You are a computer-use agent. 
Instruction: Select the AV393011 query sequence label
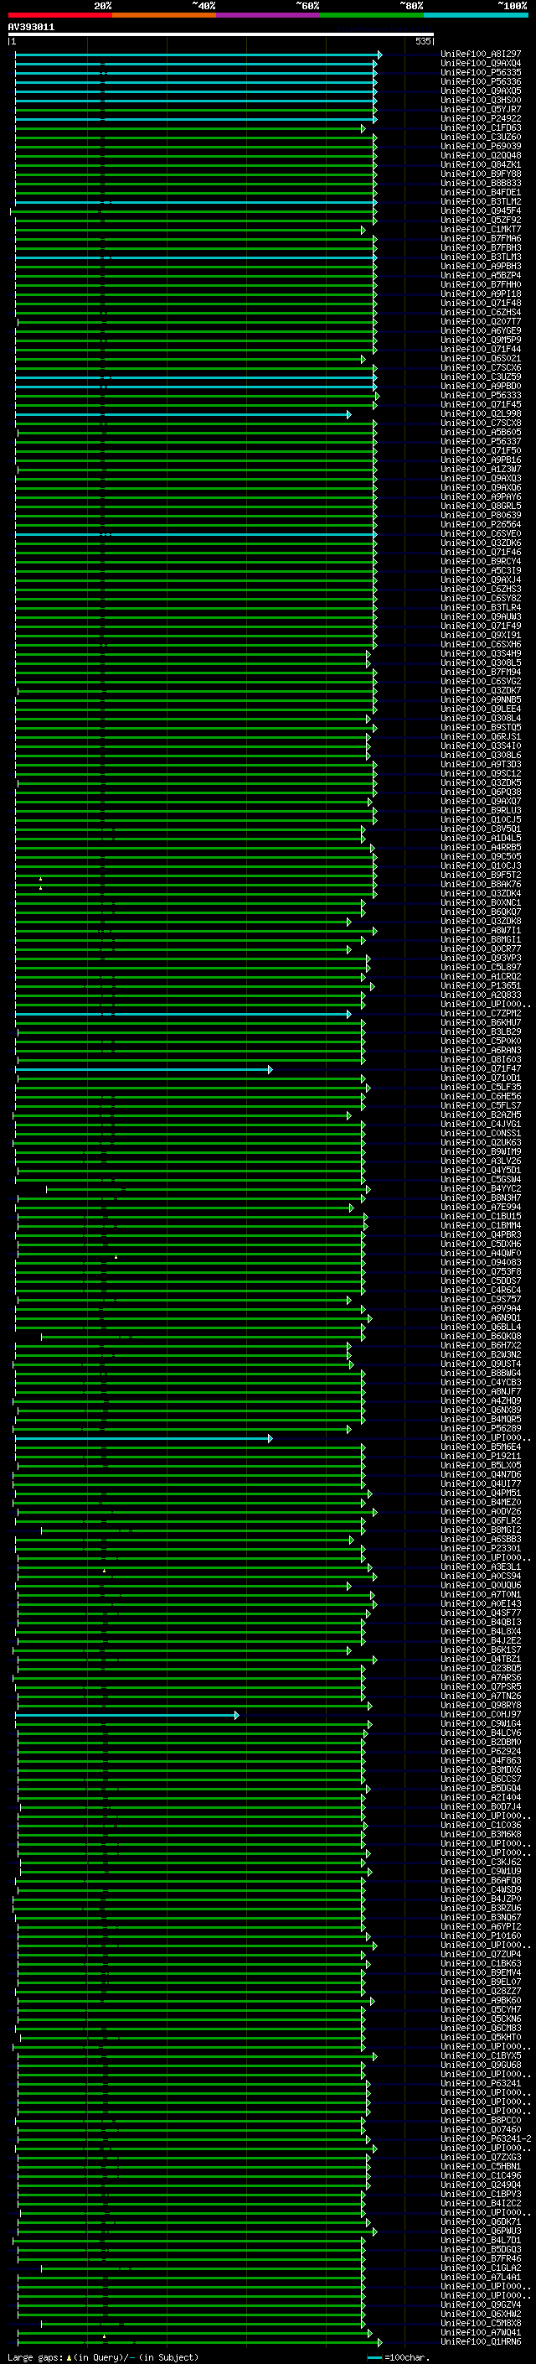[31, 28]
